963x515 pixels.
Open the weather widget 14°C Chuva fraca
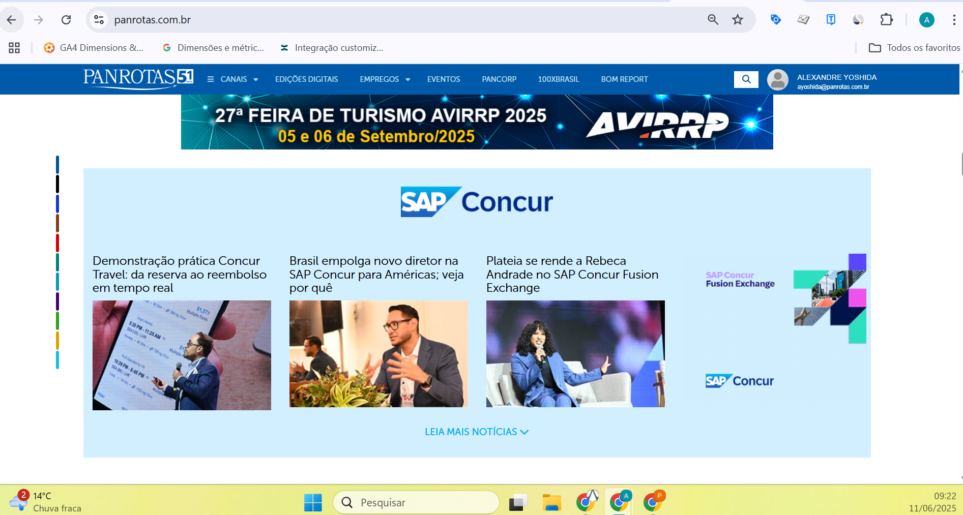[x=45, y=501]
